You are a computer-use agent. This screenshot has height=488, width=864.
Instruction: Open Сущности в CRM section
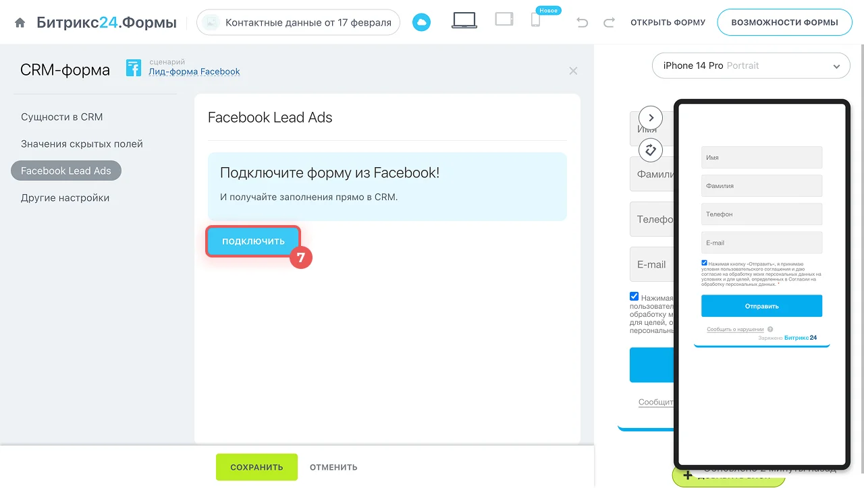click(x=61, y=117)
